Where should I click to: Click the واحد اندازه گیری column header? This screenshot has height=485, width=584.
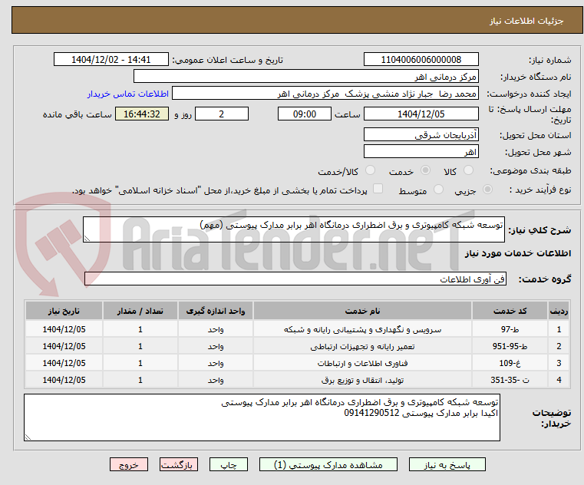pyautogui.click(x=216, y=311)
